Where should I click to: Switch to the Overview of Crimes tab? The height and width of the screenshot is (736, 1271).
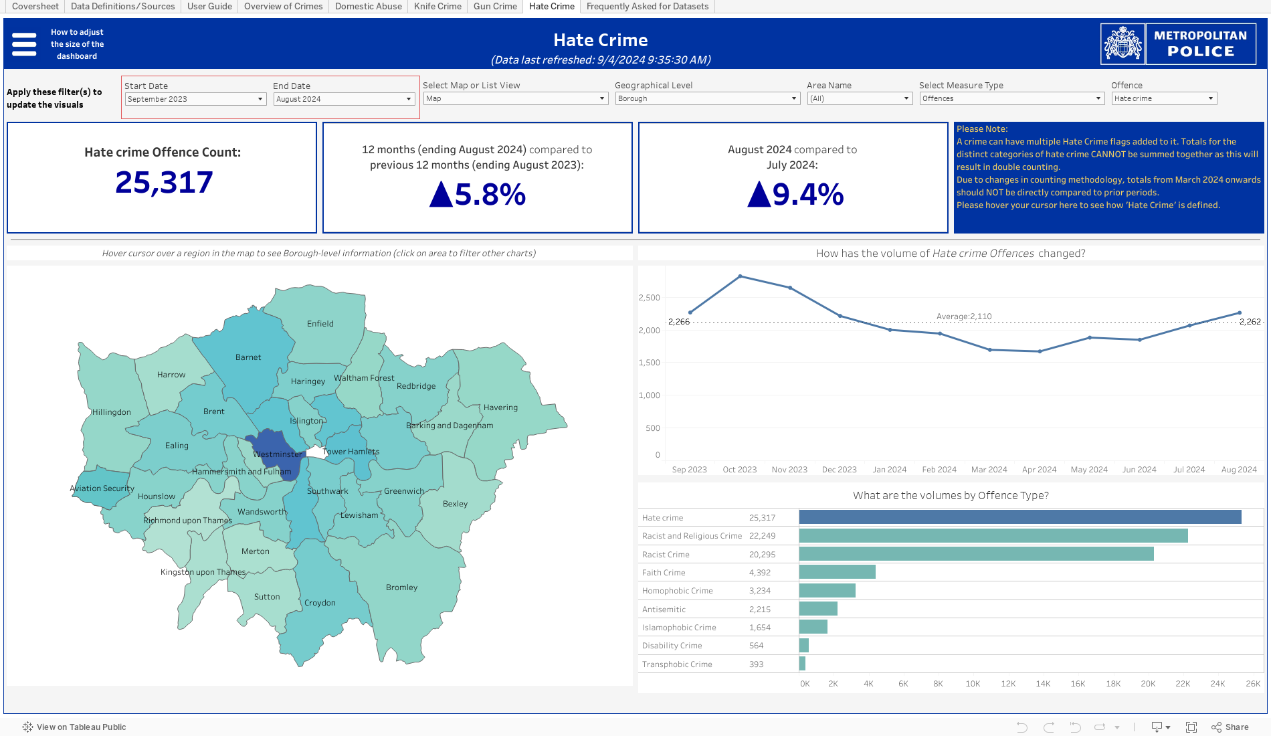284,6
